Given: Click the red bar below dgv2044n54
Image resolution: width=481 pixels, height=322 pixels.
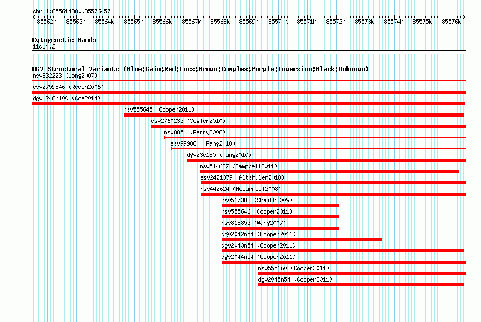Looking at the screenshot, I should 344,262.
